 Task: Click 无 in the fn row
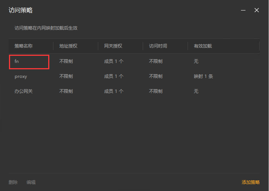196,61
